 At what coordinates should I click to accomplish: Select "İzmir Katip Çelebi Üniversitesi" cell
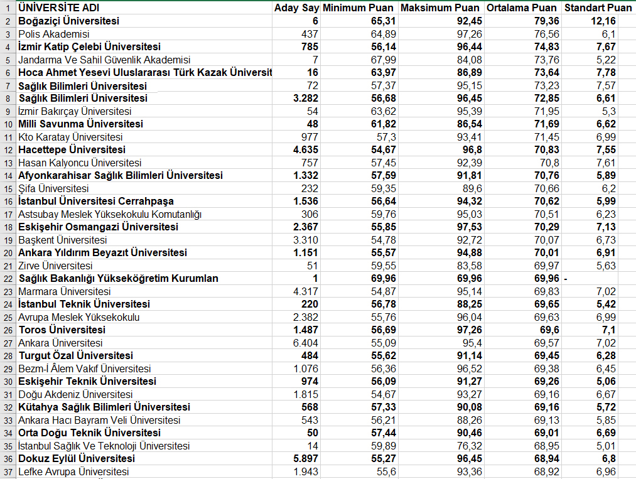144,46
